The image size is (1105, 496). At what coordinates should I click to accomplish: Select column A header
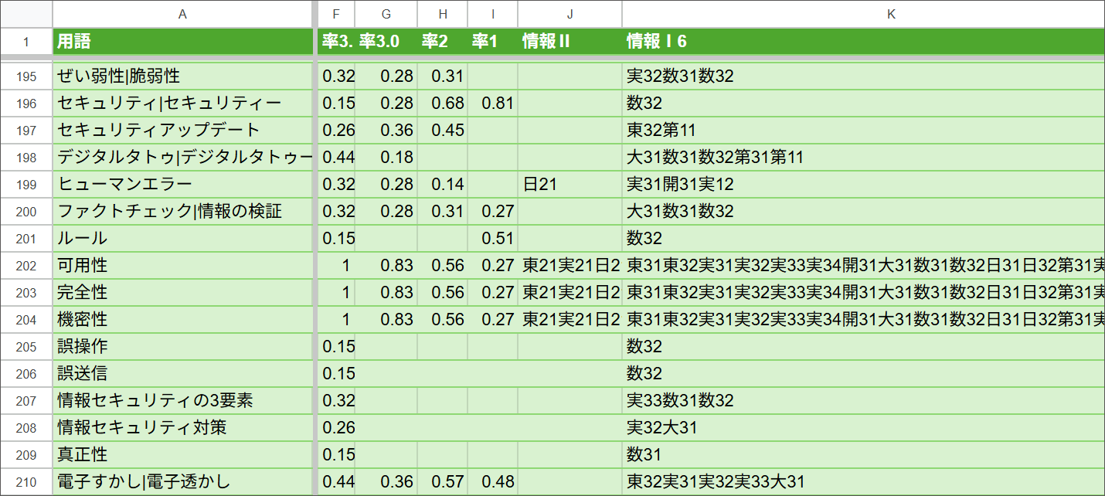(182, 14)
